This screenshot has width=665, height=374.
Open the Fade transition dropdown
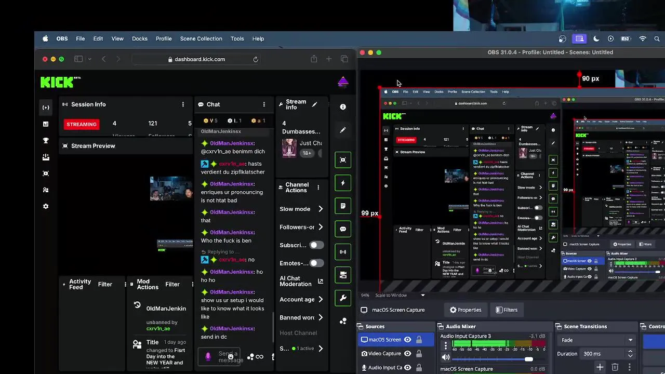597,340
